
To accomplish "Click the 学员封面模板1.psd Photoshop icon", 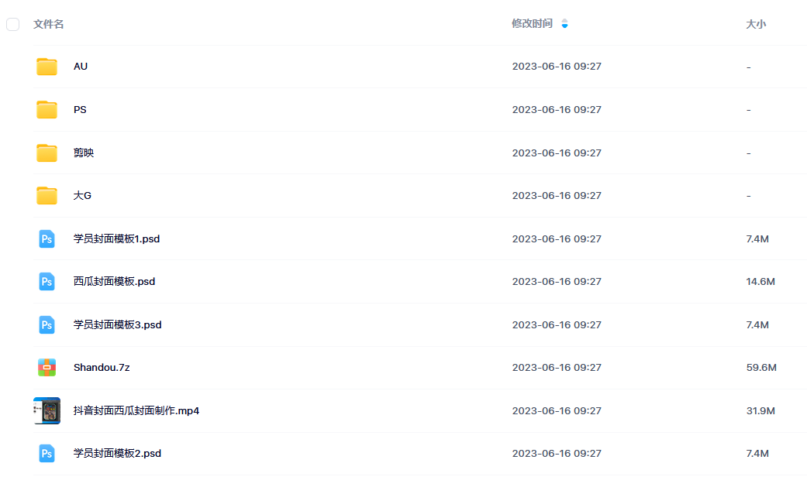I will pos(47,239).
